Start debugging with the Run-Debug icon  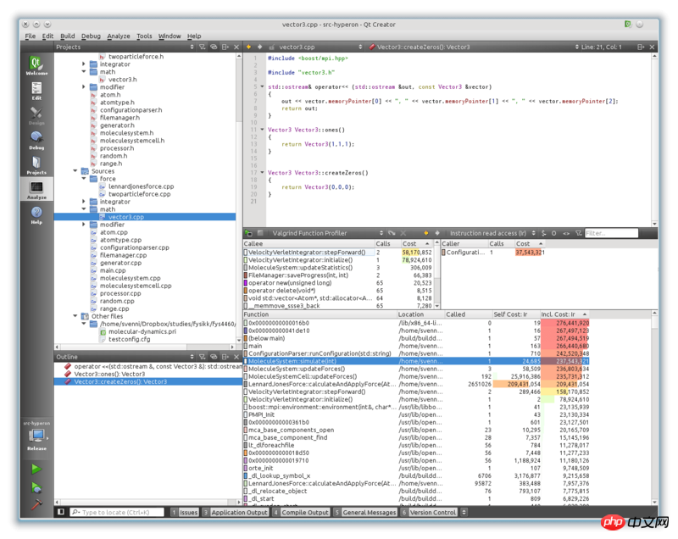[x=36, y=486]
